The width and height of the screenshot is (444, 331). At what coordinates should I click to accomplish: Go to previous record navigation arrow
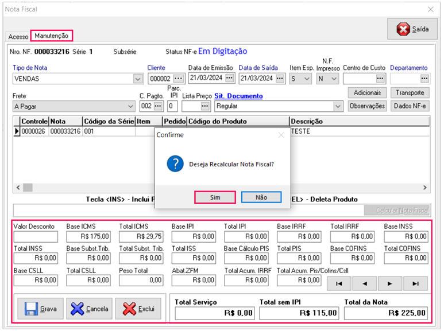coord(365,283)
